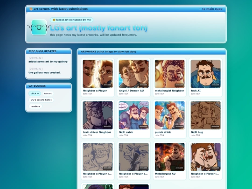Click the 'click →' category pill
Viewport: 252px width, 189px height.
(35, 93)
